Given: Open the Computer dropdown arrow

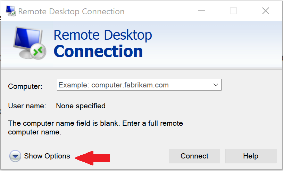Looking at the screenshot, I should 216,85.
